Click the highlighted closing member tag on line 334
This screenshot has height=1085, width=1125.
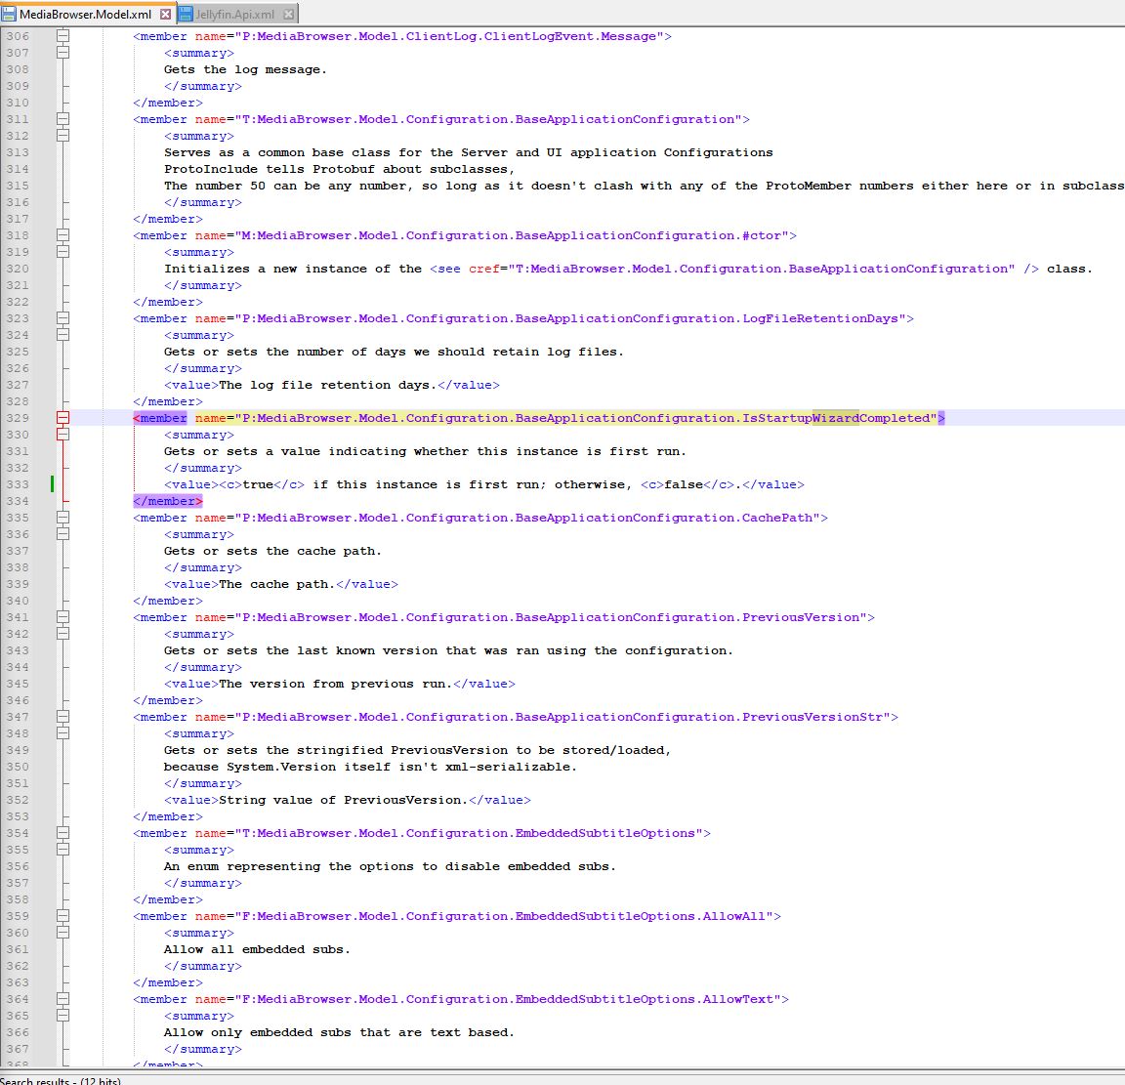click(x=168, y=501)
